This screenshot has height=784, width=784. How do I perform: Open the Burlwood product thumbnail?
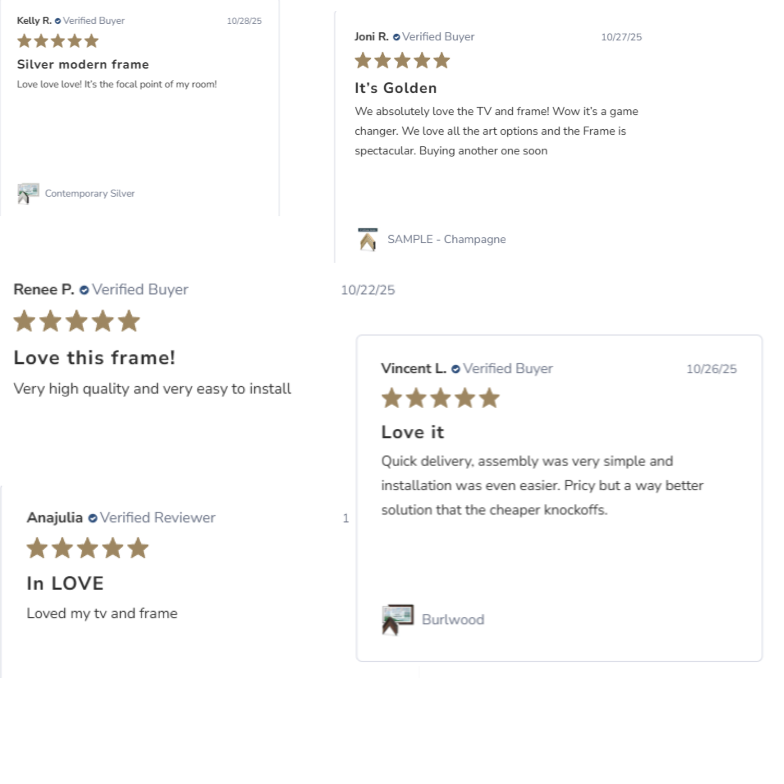[x=397, y=619]
